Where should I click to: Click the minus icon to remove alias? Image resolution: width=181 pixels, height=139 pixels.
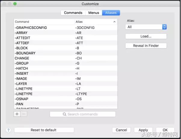[x=24, y=114]
